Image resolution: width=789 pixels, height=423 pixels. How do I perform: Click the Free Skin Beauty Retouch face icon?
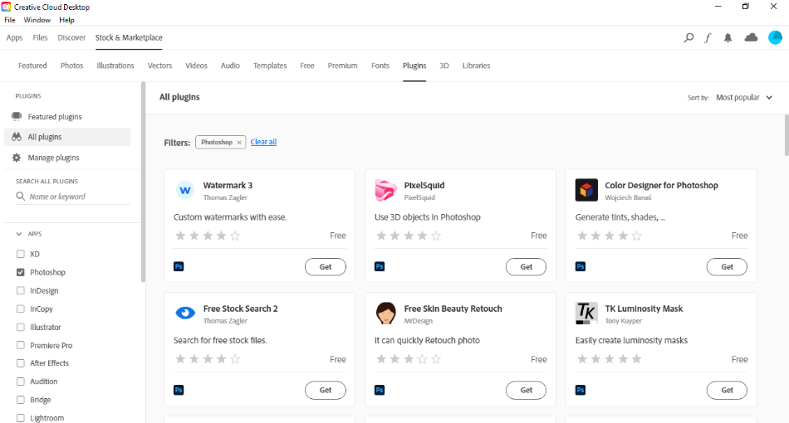tap(385, 313)
